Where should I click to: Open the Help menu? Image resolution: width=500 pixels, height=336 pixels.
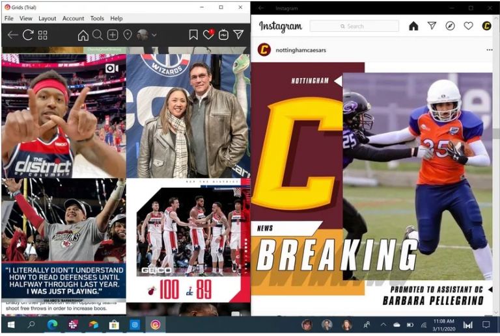(117, 18)
